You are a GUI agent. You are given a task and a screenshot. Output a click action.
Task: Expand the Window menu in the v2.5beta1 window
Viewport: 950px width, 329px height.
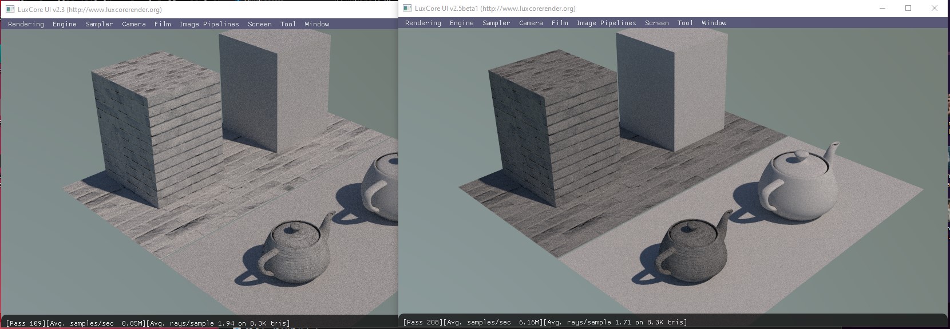click(714, 23)
